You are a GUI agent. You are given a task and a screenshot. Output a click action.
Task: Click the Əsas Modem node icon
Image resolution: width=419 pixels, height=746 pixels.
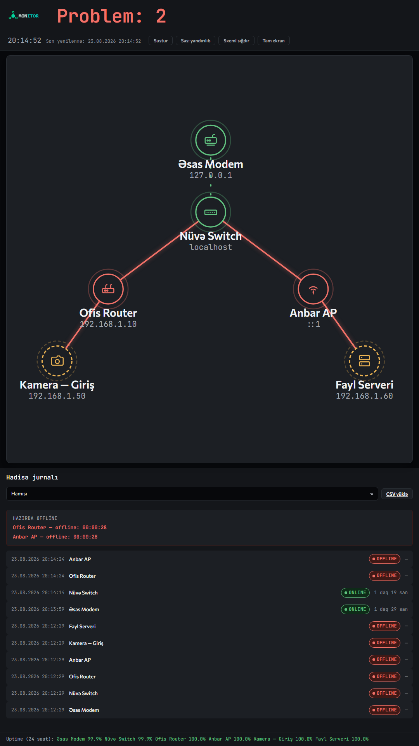[x=211, y=140]
